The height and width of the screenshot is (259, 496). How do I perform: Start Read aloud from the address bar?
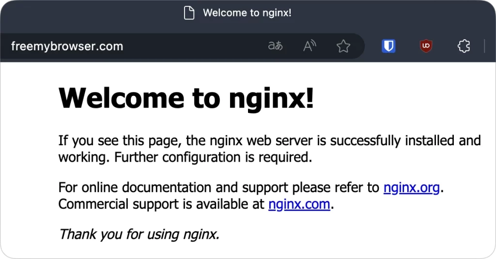tap(310, 46)
